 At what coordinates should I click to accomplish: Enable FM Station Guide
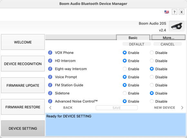[125, 85]
